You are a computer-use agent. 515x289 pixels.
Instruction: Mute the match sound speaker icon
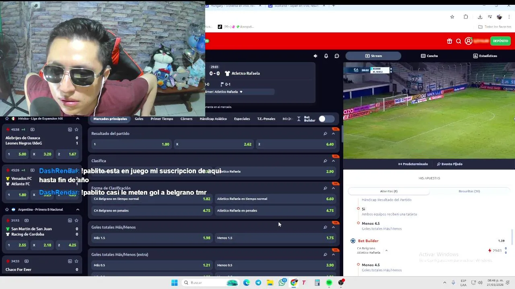click(315, 56)
